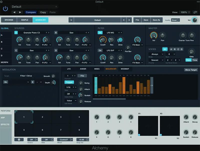Open the preset list dropdown arrow
This screenshot has height=151, width=200.
pos(71,20)
